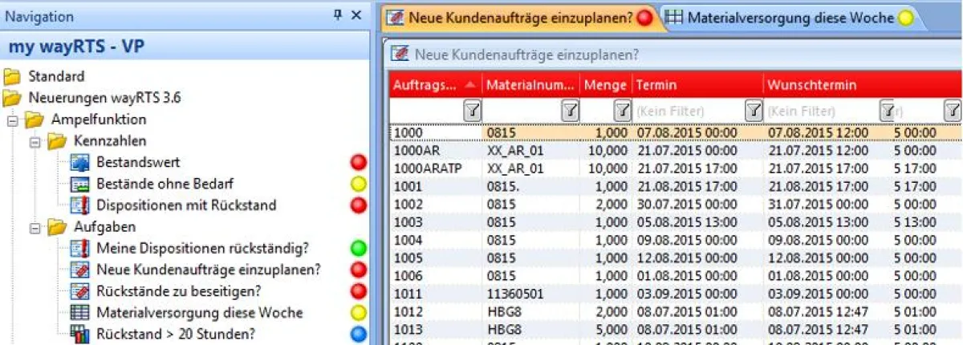Click the Dispositionen mit Rückstand icon

80,205
